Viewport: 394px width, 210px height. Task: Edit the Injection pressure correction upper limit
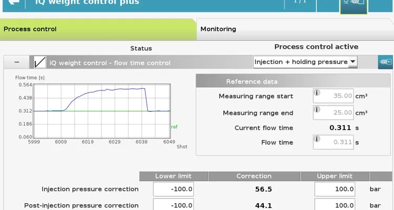[335, 189]
